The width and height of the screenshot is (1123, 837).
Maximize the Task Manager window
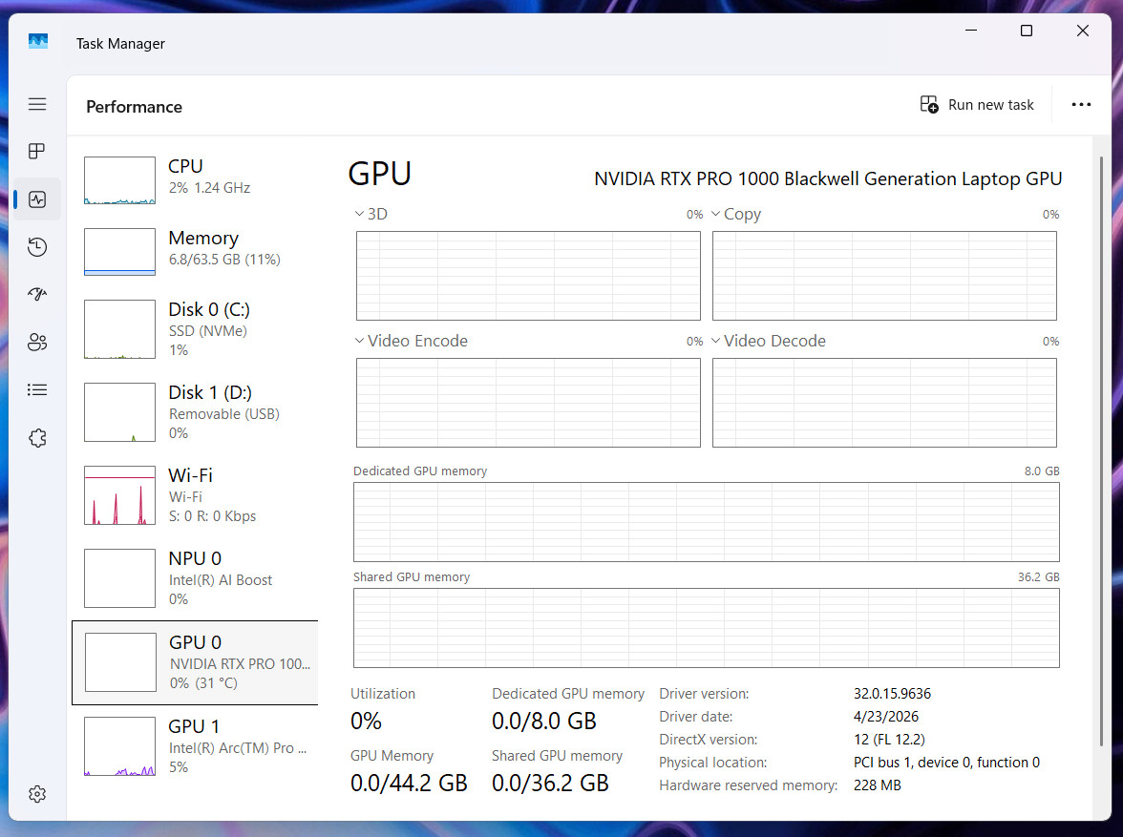pos(1027,31)
